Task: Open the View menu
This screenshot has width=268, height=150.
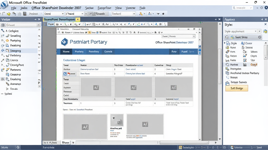Action: [x=118, y=8]
